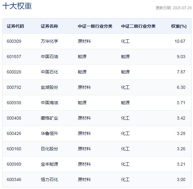Click the 10.67 weight value
The width and height of the screenshot is (193, 189).
tap(180, 41)
